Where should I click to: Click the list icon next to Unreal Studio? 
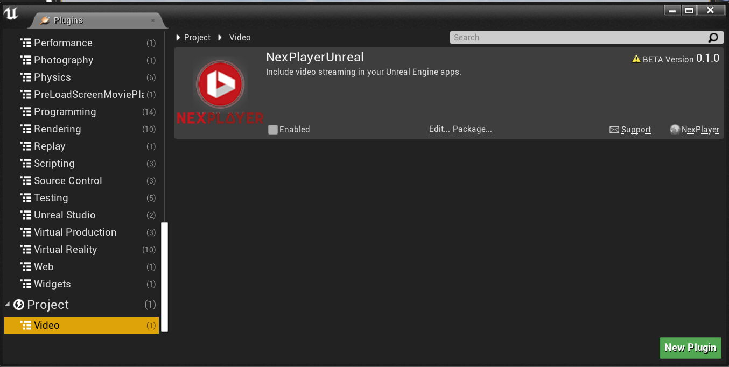coord(26,215)
